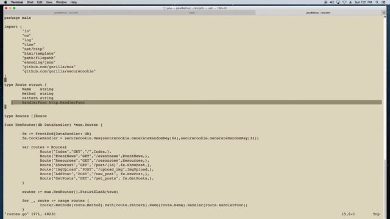Click the "import (" line
Image resolution: width=390 pixels, height=219 pixels.
(x=13, y=27)
